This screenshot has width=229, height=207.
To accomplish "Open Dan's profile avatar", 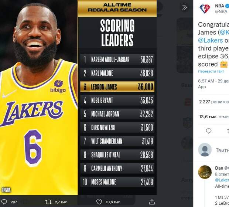I will click(205, 172).
